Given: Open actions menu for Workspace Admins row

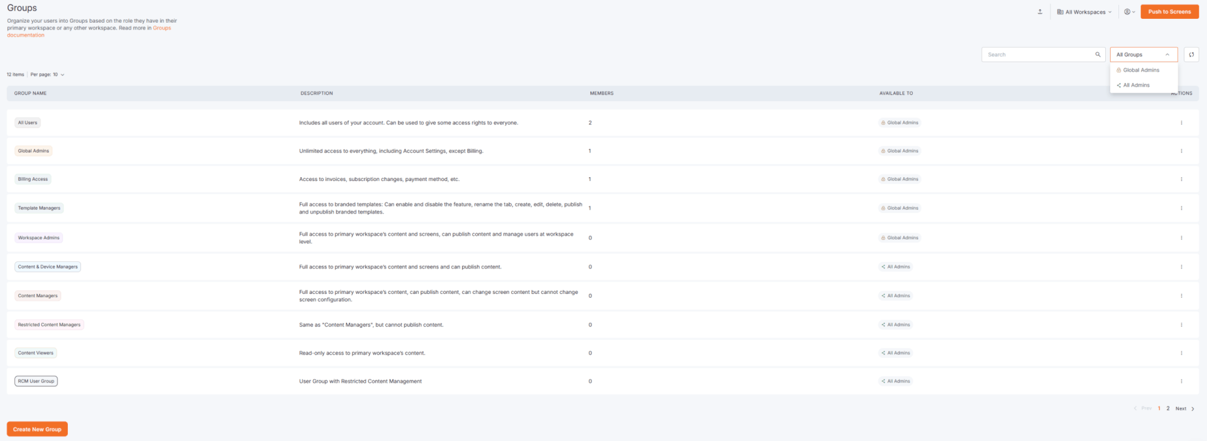Looking at the screenshot, I should tap(1181, 237).
